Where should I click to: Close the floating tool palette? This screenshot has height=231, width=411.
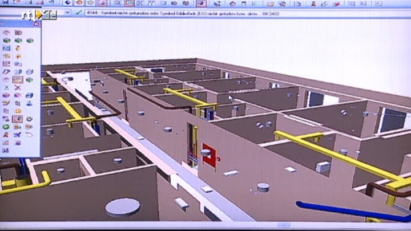[36, 24]
